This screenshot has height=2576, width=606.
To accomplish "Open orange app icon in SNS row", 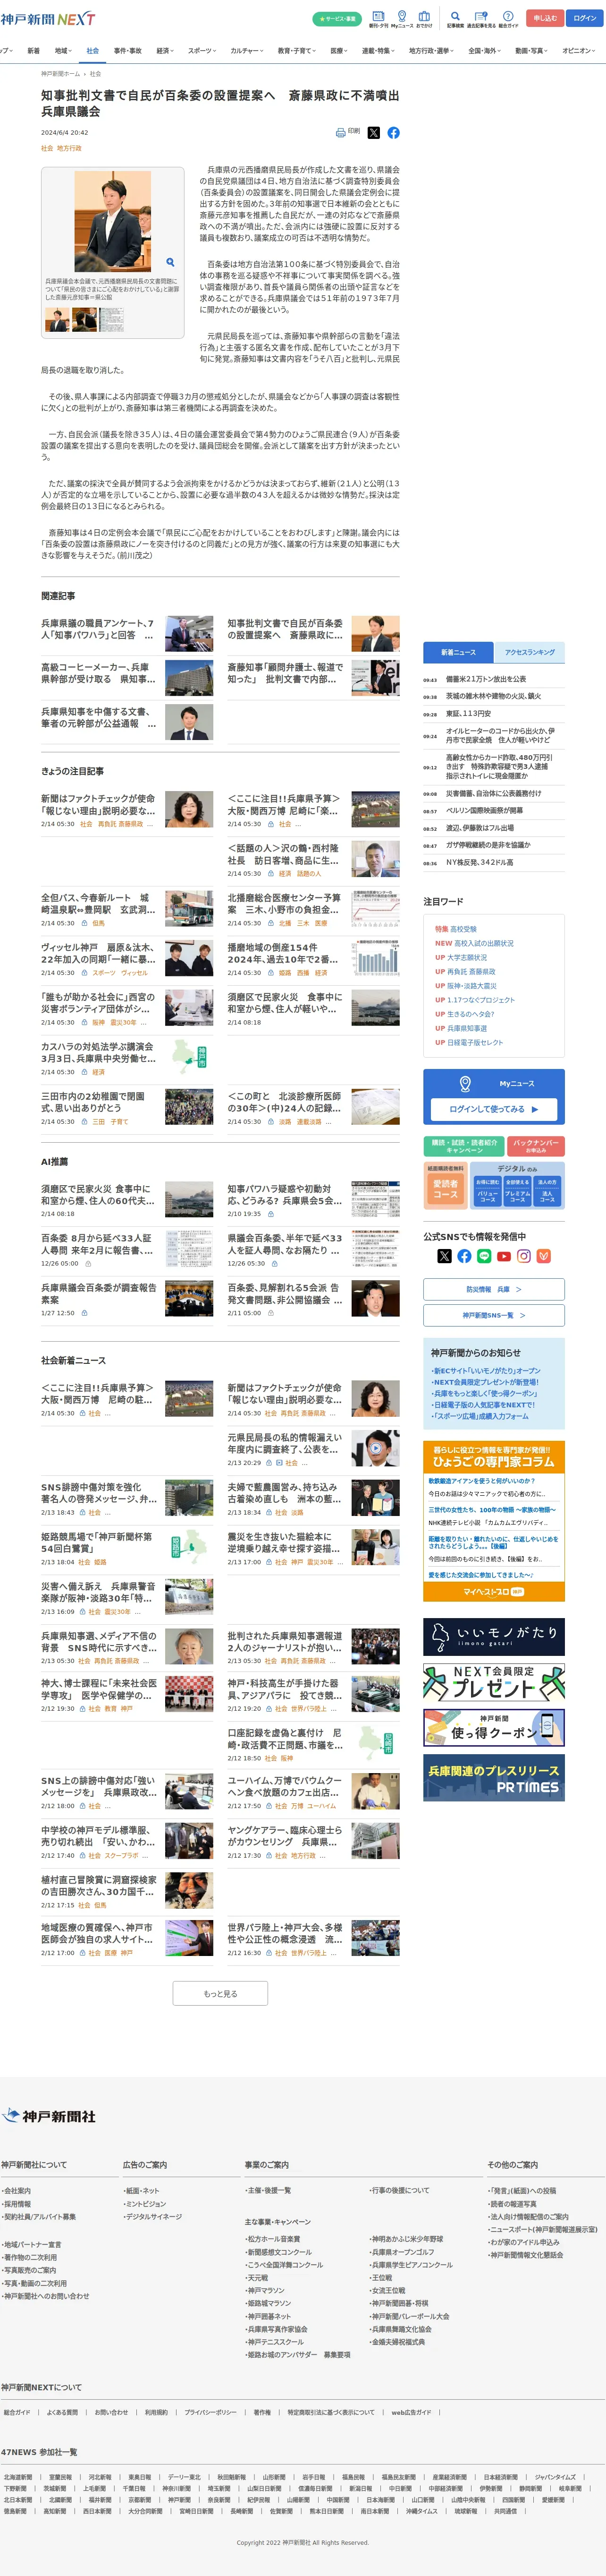I will tap(544, 1257).
